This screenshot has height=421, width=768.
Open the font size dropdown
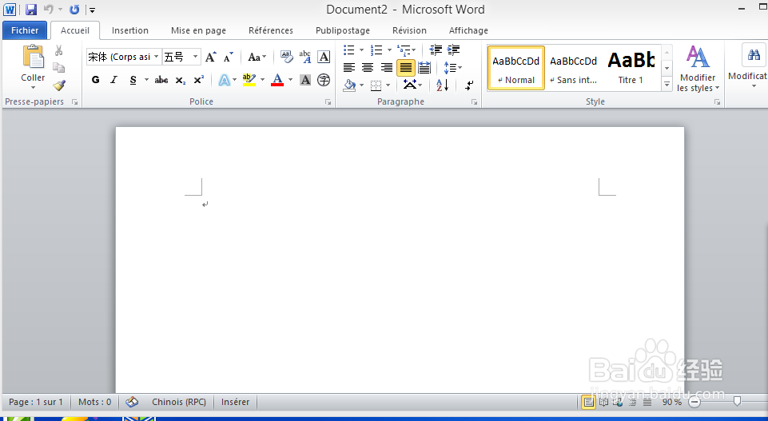coord(195,57)
